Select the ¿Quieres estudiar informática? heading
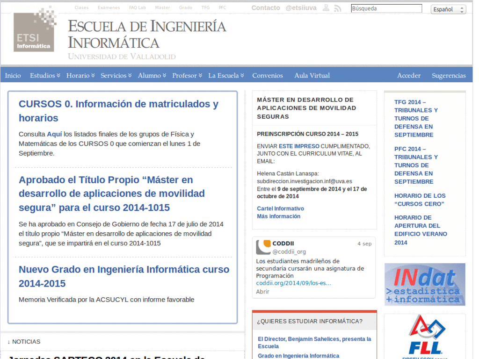 (310, 321)
